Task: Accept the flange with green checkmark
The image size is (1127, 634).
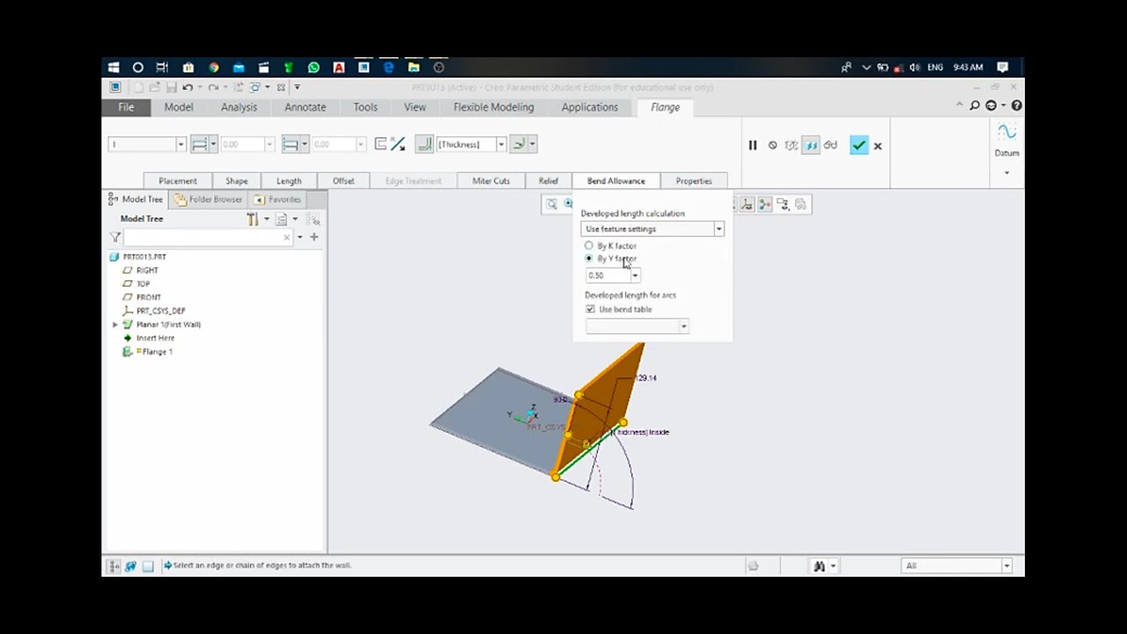Action: click(858, 145)
